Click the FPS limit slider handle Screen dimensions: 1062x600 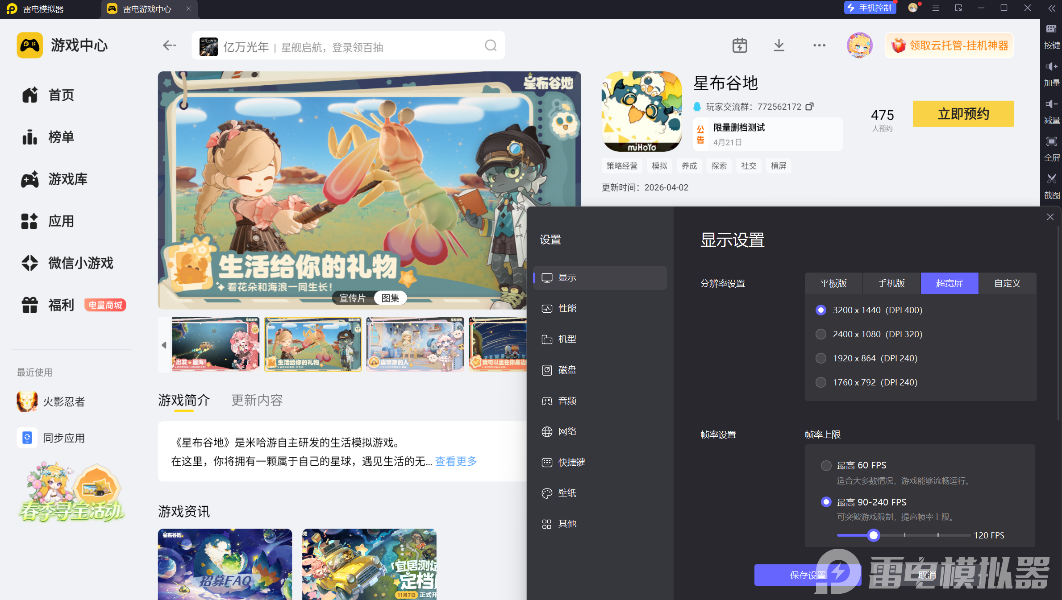coord(874,535)
